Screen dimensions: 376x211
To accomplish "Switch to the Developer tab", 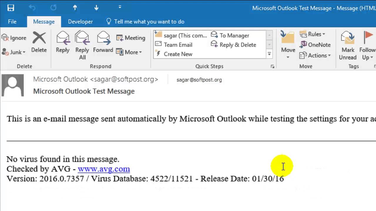I will [80, 22].
